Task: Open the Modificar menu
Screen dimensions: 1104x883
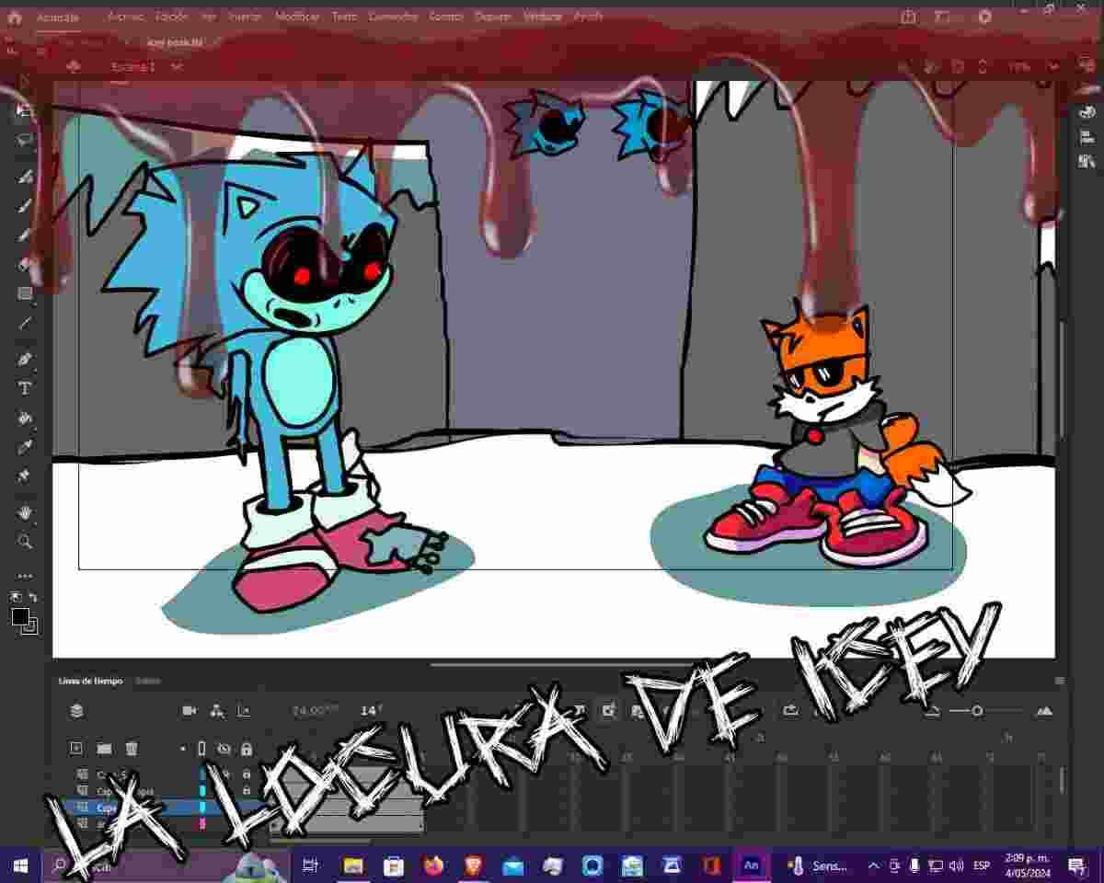Action: 297,17
